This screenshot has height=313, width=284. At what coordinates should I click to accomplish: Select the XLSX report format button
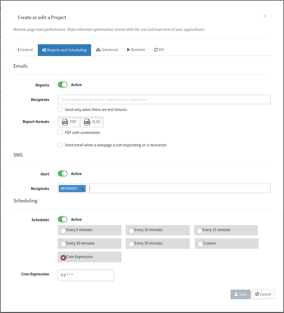92,122
